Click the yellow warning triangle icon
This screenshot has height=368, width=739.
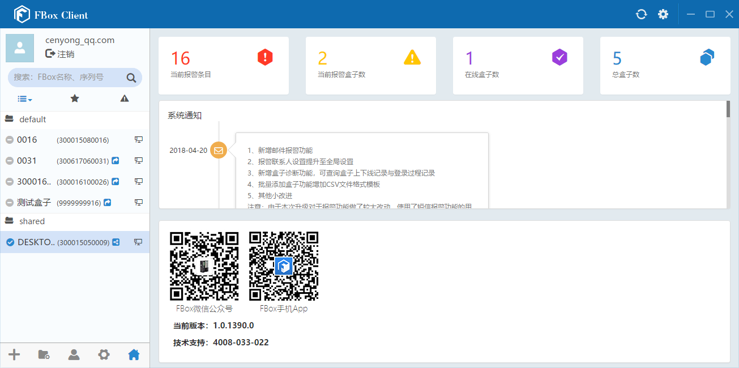click(412, 57)
